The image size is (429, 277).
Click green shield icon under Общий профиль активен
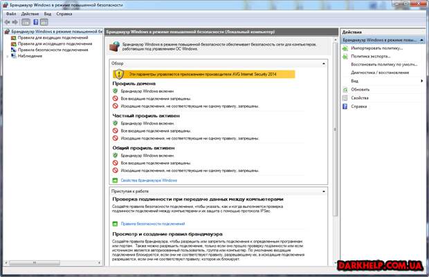115,155
